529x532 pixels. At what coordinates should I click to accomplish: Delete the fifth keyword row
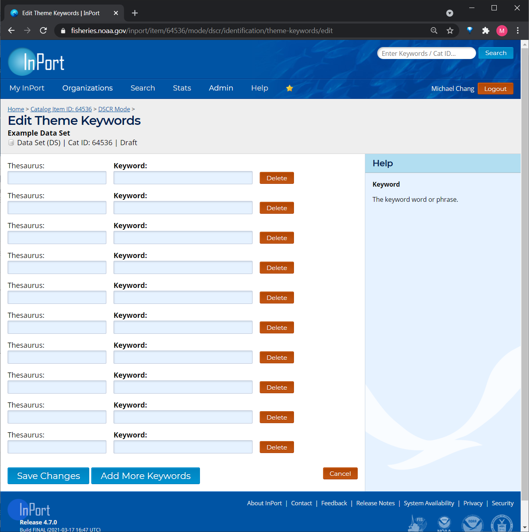click(277, 298)
